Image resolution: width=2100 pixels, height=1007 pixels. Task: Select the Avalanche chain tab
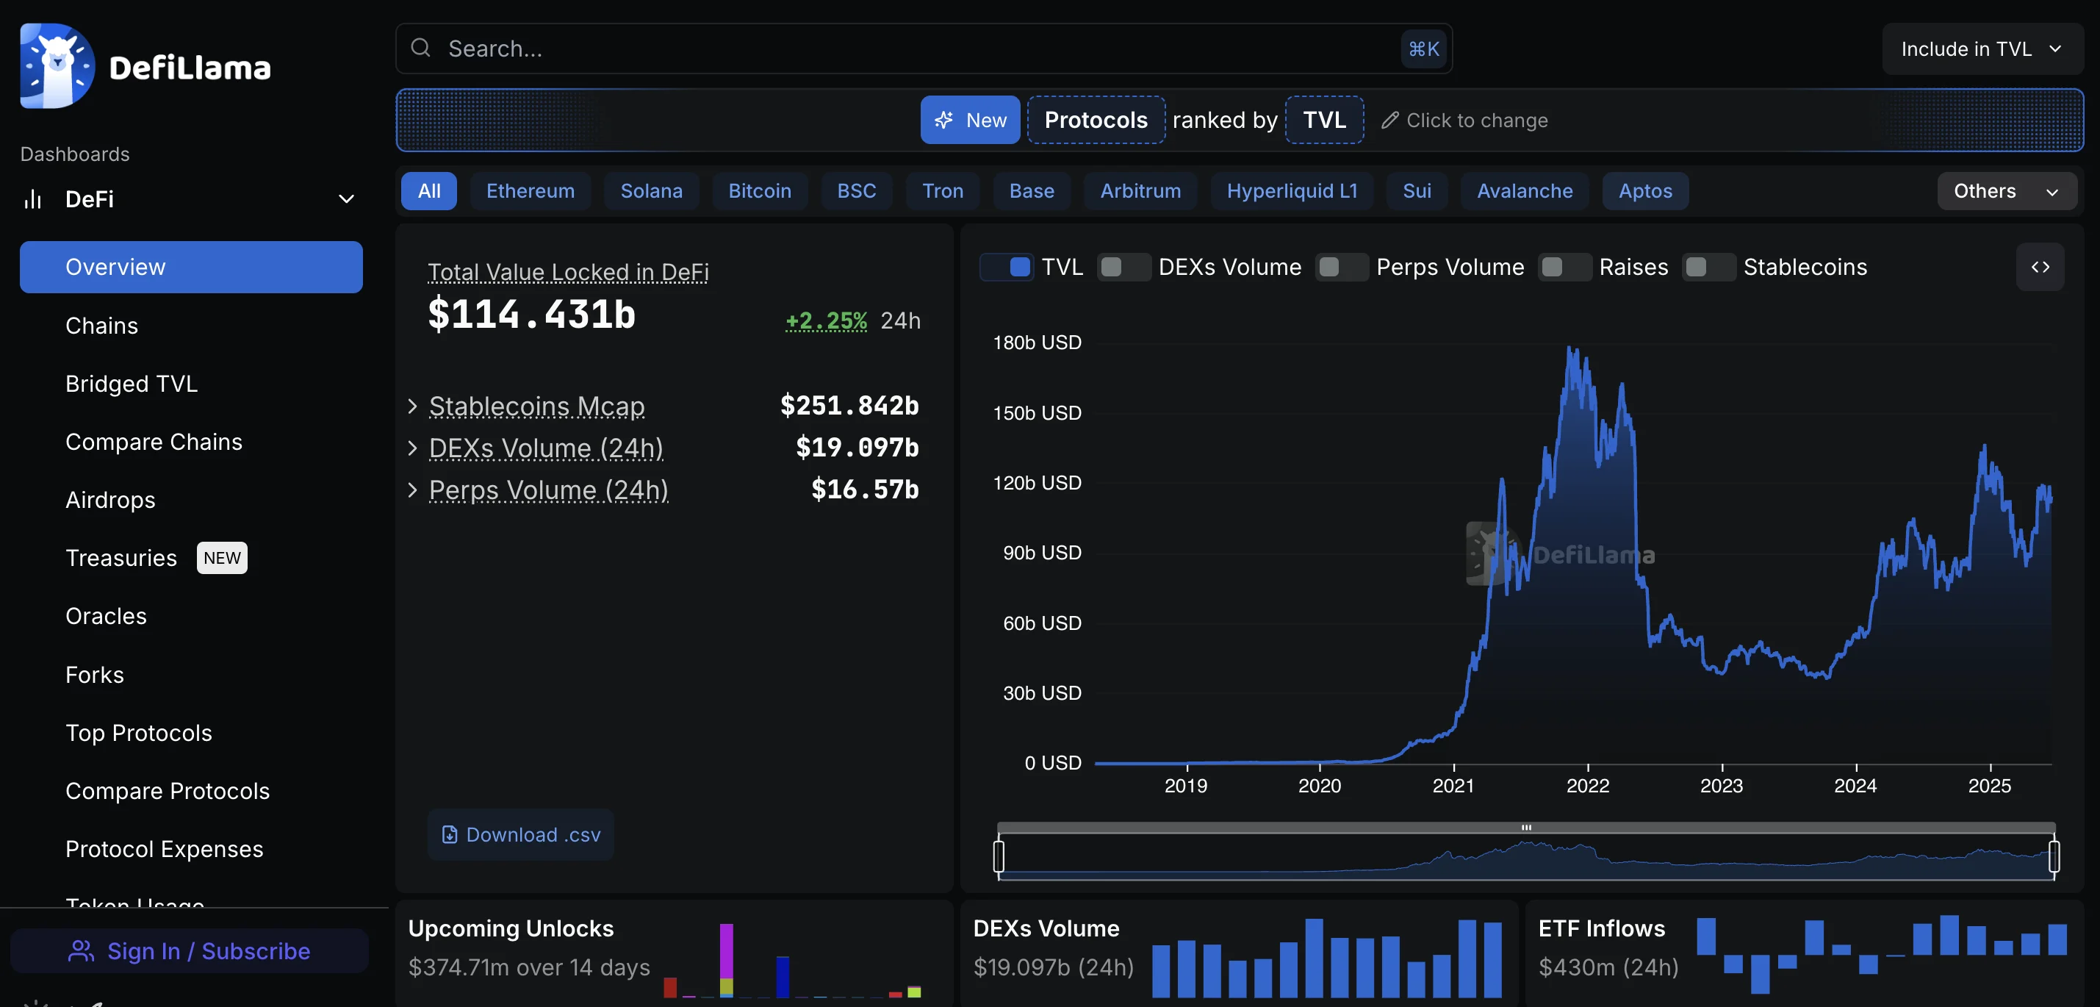coord(1525,191)
